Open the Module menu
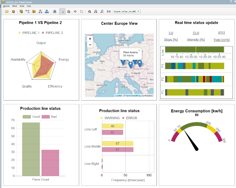The height and width of the screenshot is (188, 236). click(6, 6)
